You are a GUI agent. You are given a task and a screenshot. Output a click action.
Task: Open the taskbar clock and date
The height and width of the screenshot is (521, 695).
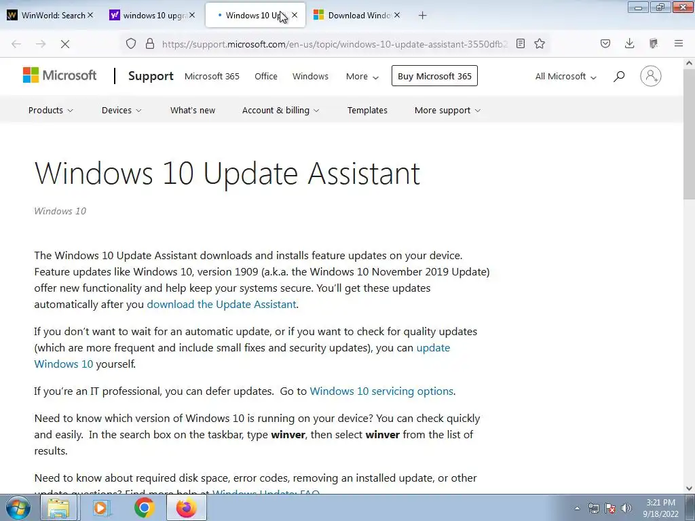pyautogui.click(x=661, y=508)
